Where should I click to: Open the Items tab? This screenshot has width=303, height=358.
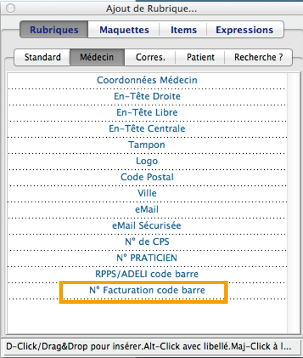pyautogui.click(x=183, y=30)
